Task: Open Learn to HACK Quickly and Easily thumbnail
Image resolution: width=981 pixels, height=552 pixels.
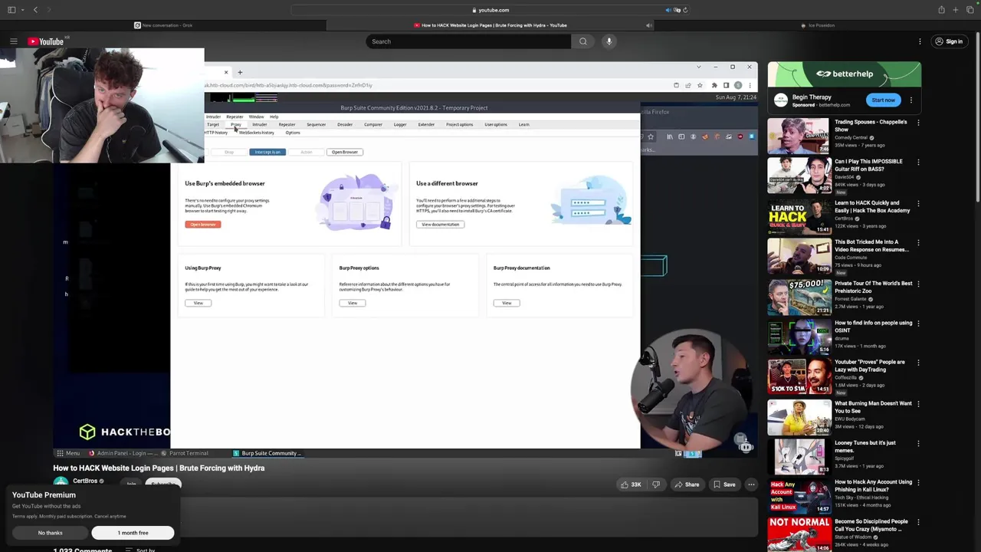Action: click(799, 216)
